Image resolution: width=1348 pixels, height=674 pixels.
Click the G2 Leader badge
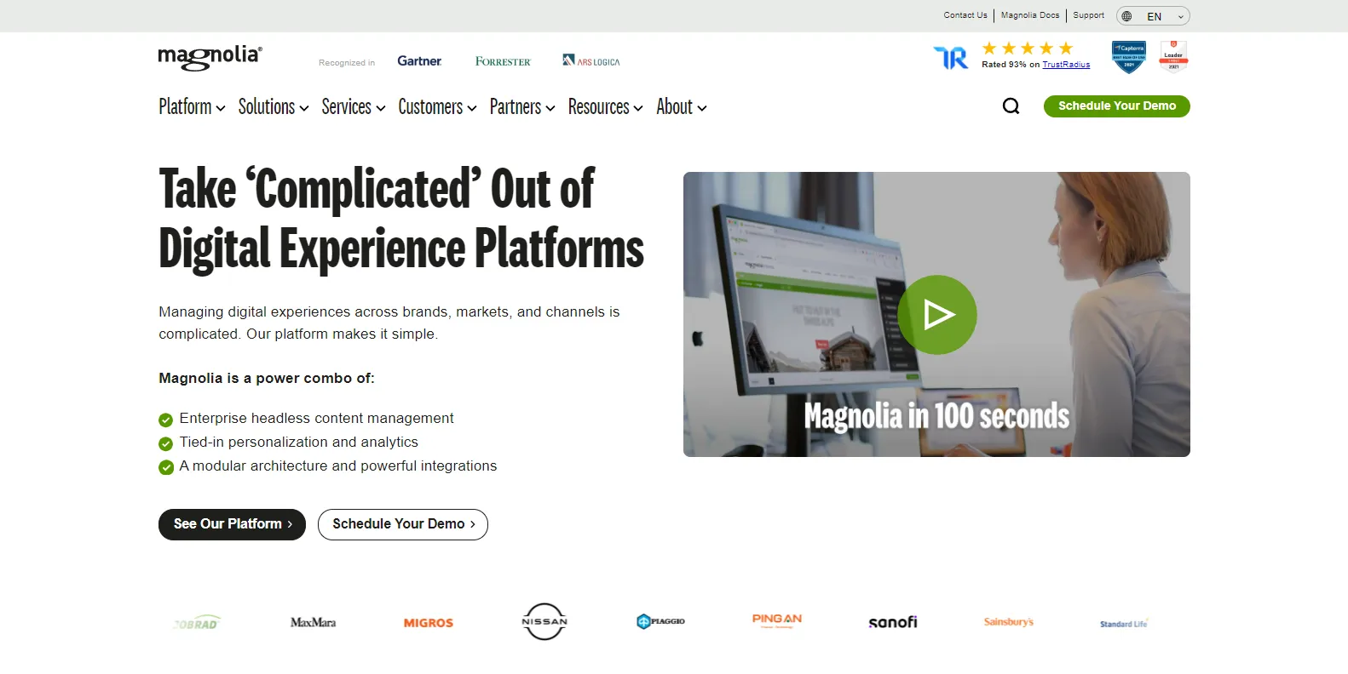1173,57
